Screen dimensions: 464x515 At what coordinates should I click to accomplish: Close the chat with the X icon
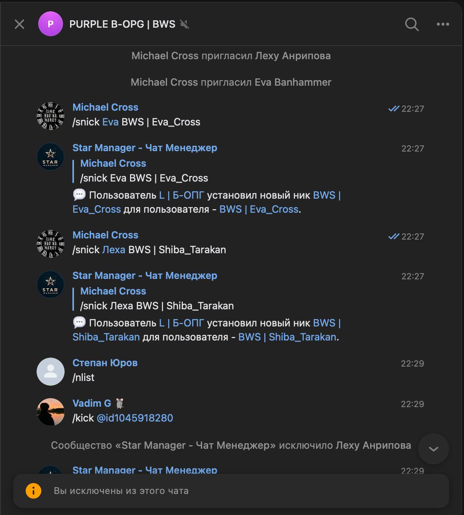(19, 24)
